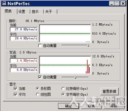Image resolution: width=128 pixels, height=111 pixels.
Task: Click the 发送 traffic bar graph
Action: click(x=65, y=65)
